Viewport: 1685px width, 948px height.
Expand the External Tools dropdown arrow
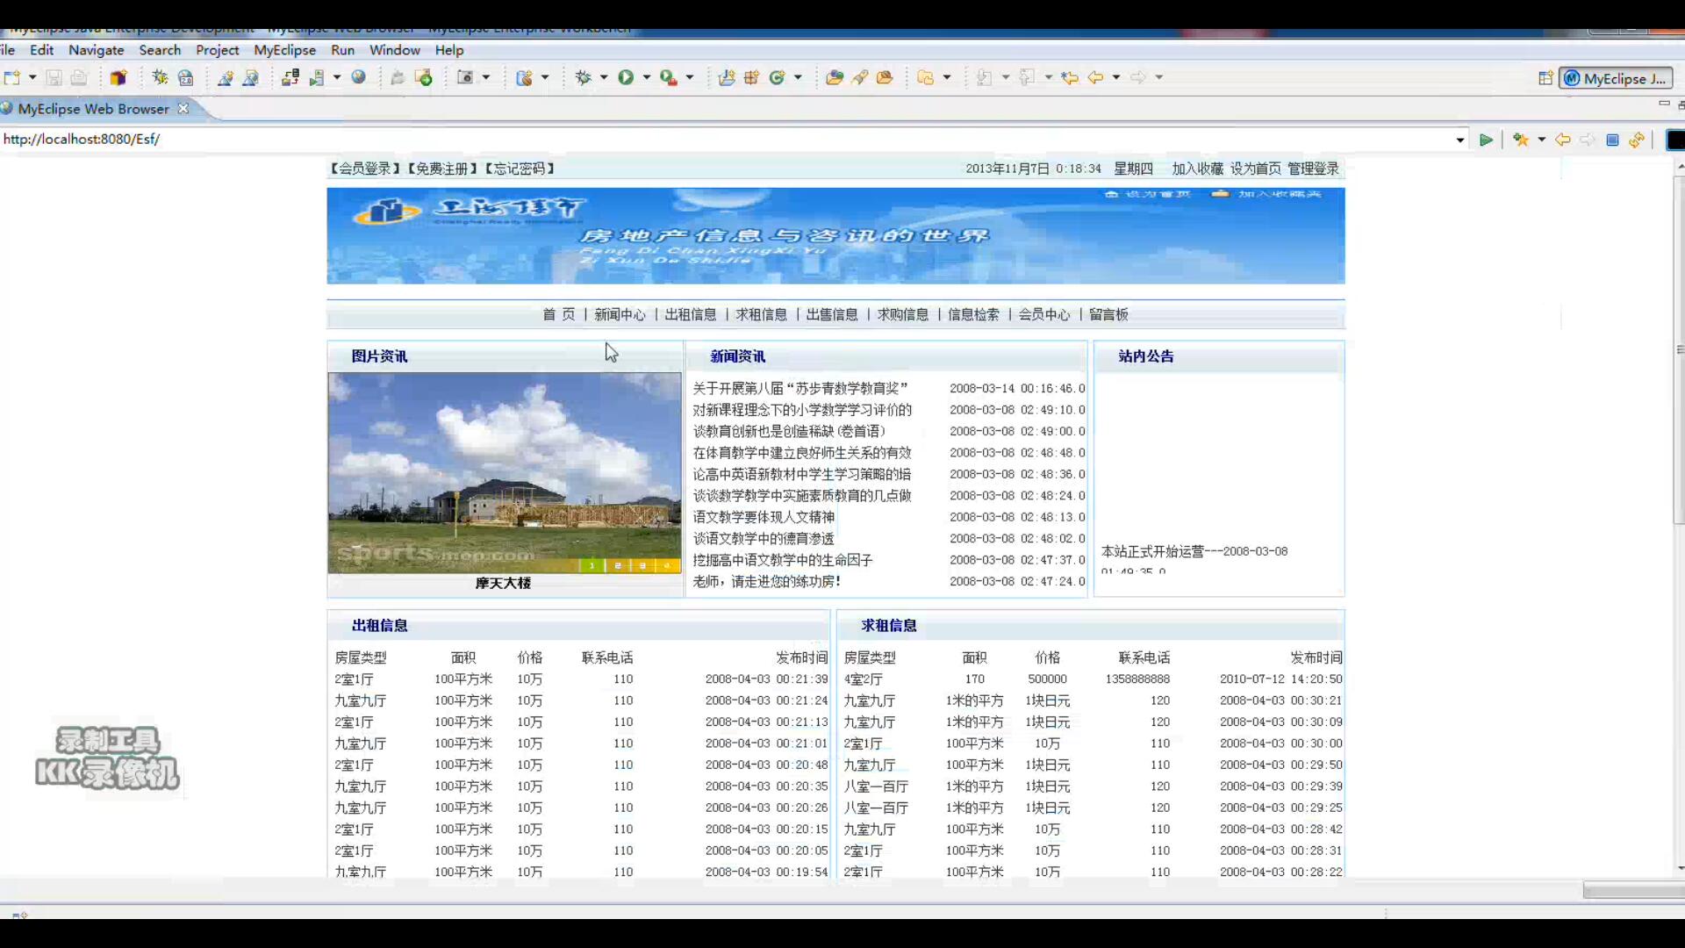click(690, 77)
